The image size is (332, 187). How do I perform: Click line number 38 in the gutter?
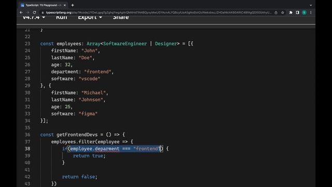click(27, 149)
